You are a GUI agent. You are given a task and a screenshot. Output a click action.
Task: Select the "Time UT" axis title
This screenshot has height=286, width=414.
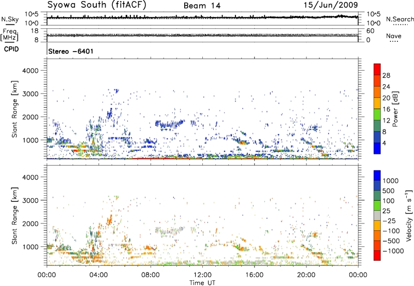202,283
